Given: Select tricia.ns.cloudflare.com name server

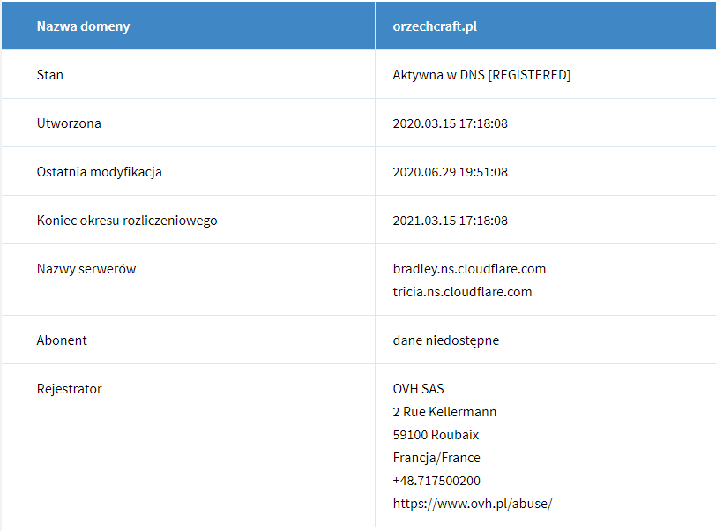Looking at the screenshot, I should [462, 292].
